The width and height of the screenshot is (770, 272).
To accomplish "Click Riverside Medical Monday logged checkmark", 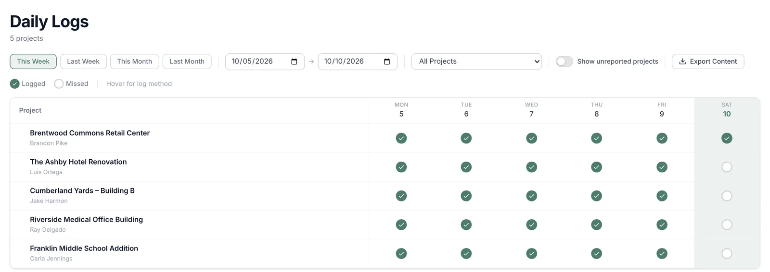I will pyautogui.click(x=401, y=225).
